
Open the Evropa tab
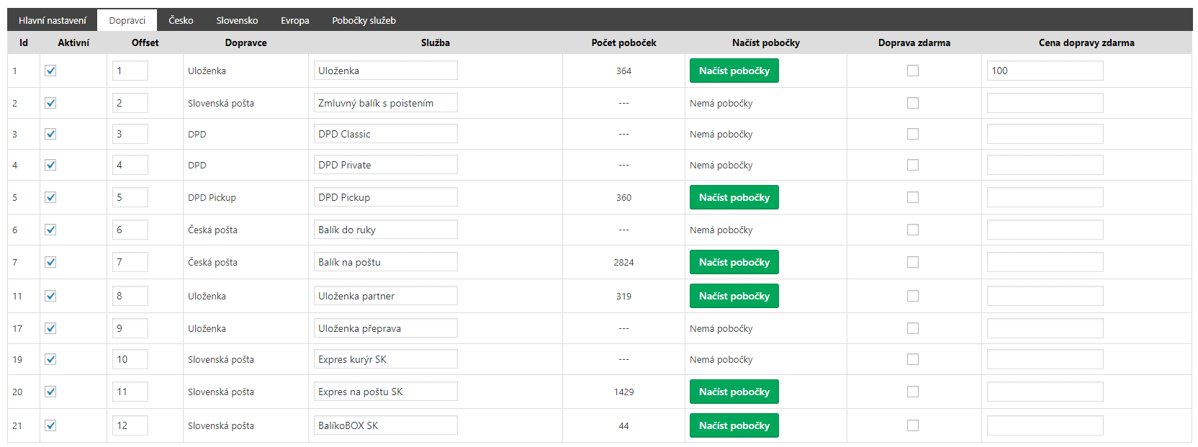(295, 20)
